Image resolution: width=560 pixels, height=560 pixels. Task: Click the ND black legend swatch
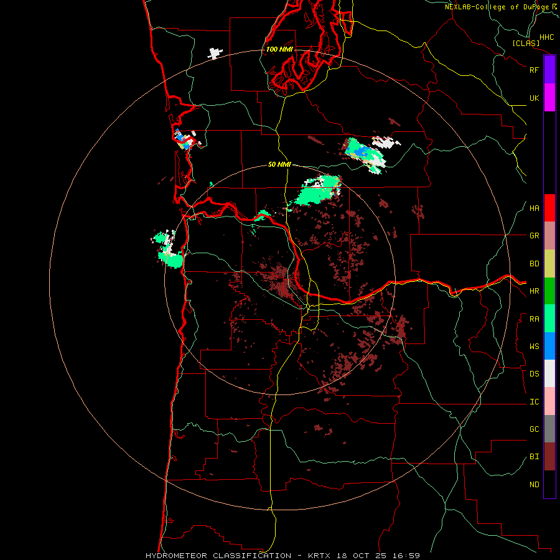(549, 484)
